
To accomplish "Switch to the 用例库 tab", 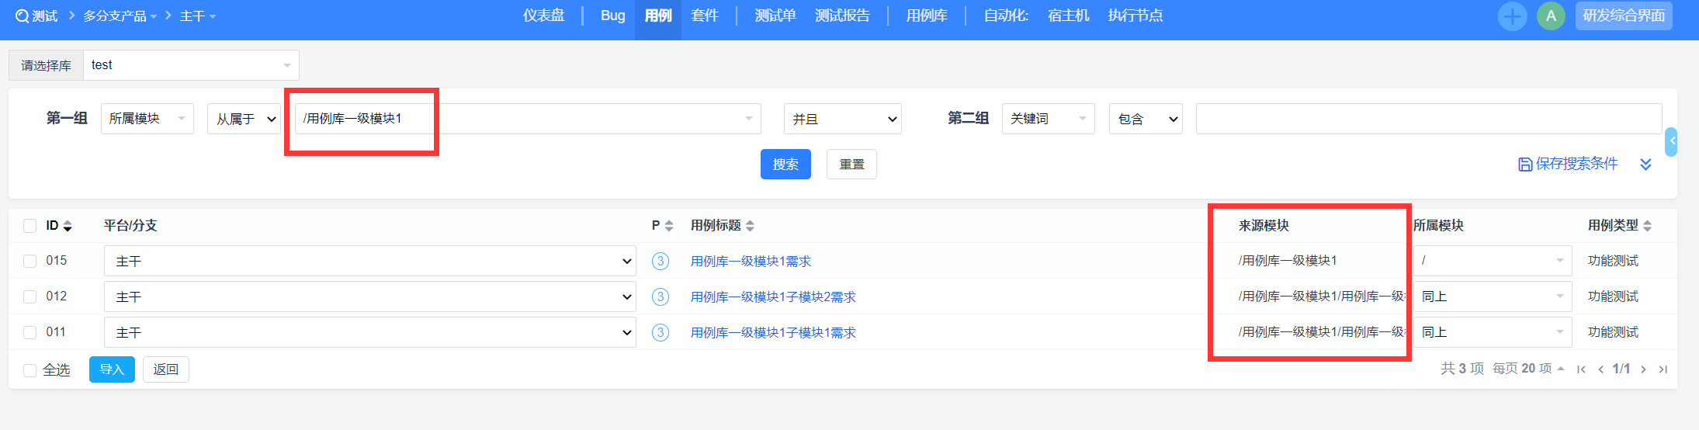I will tap(927, 16).
